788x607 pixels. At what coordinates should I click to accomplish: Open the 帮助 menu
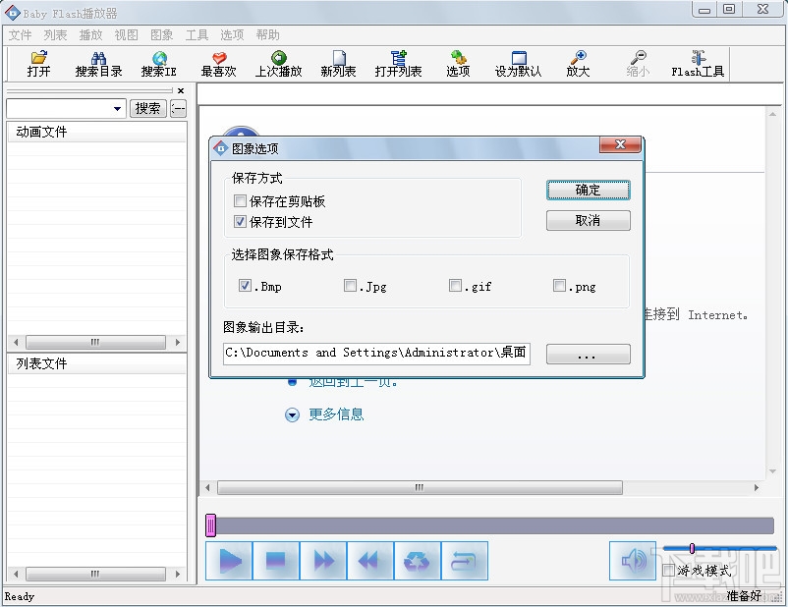pyautogui.click(x=267, y=34)
